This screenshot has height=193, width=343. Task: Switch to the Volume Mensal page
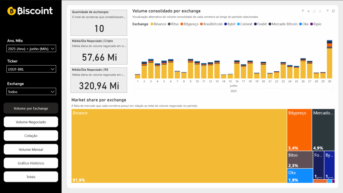(31, 149)
